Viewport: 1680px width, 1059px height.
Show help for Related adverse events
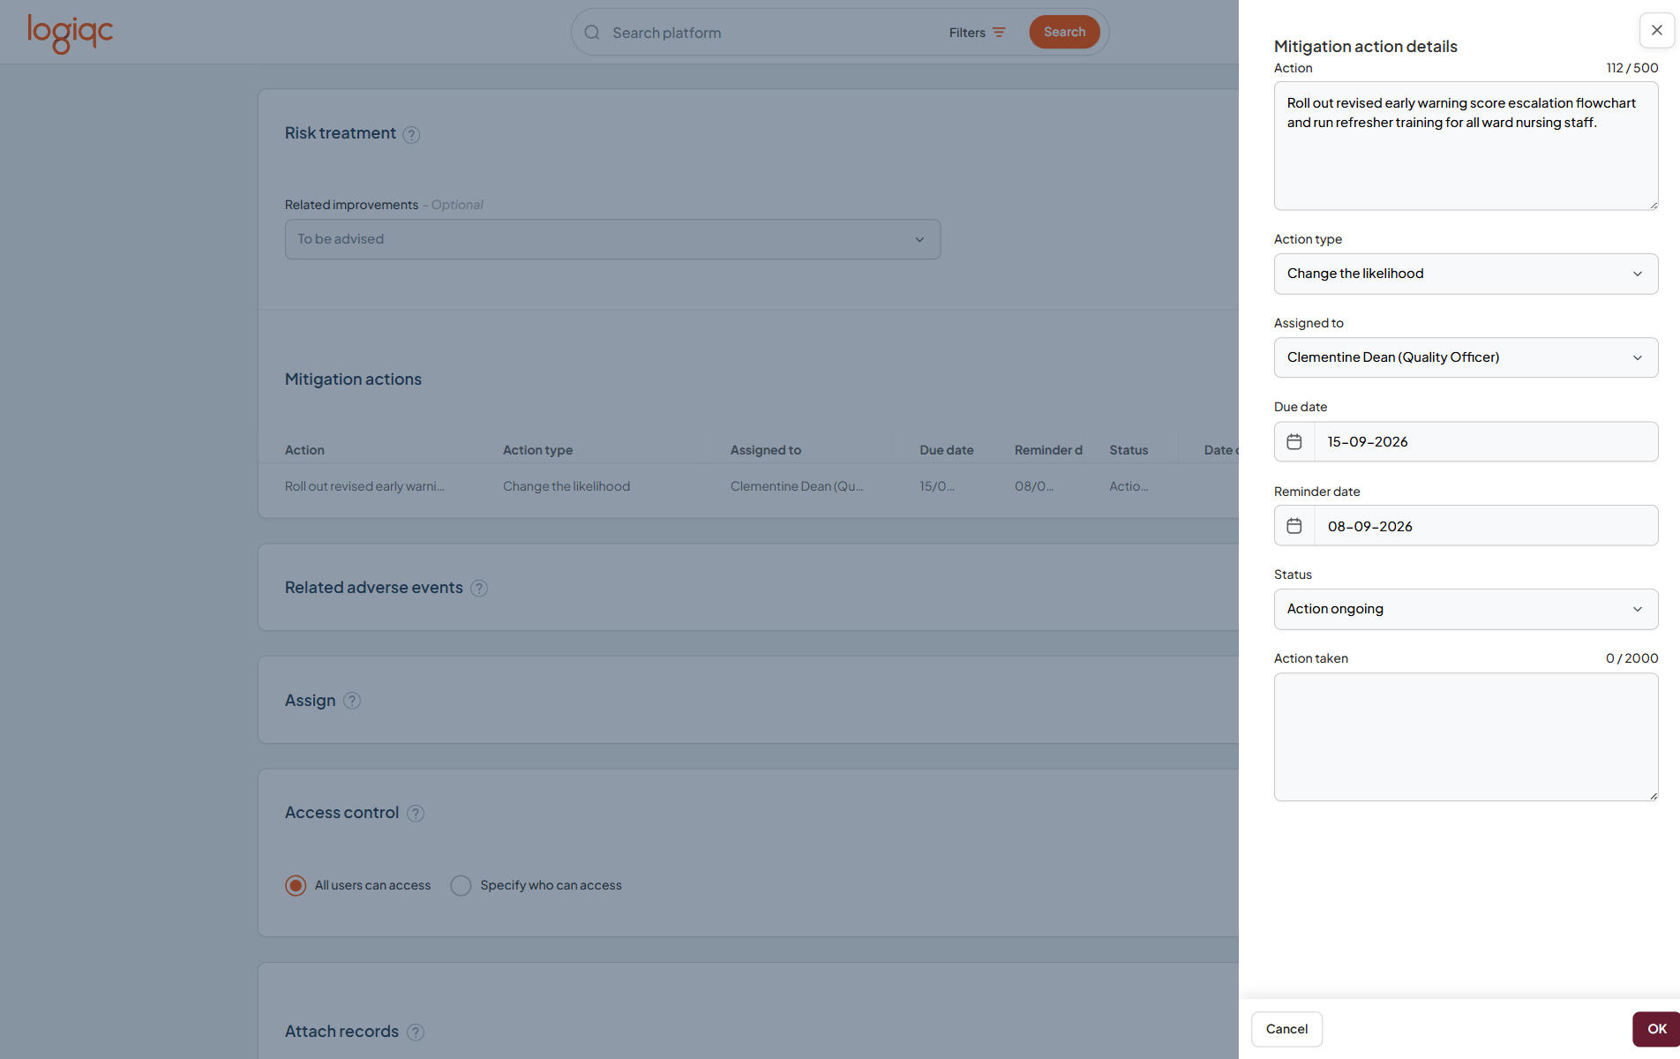(479, 589)
